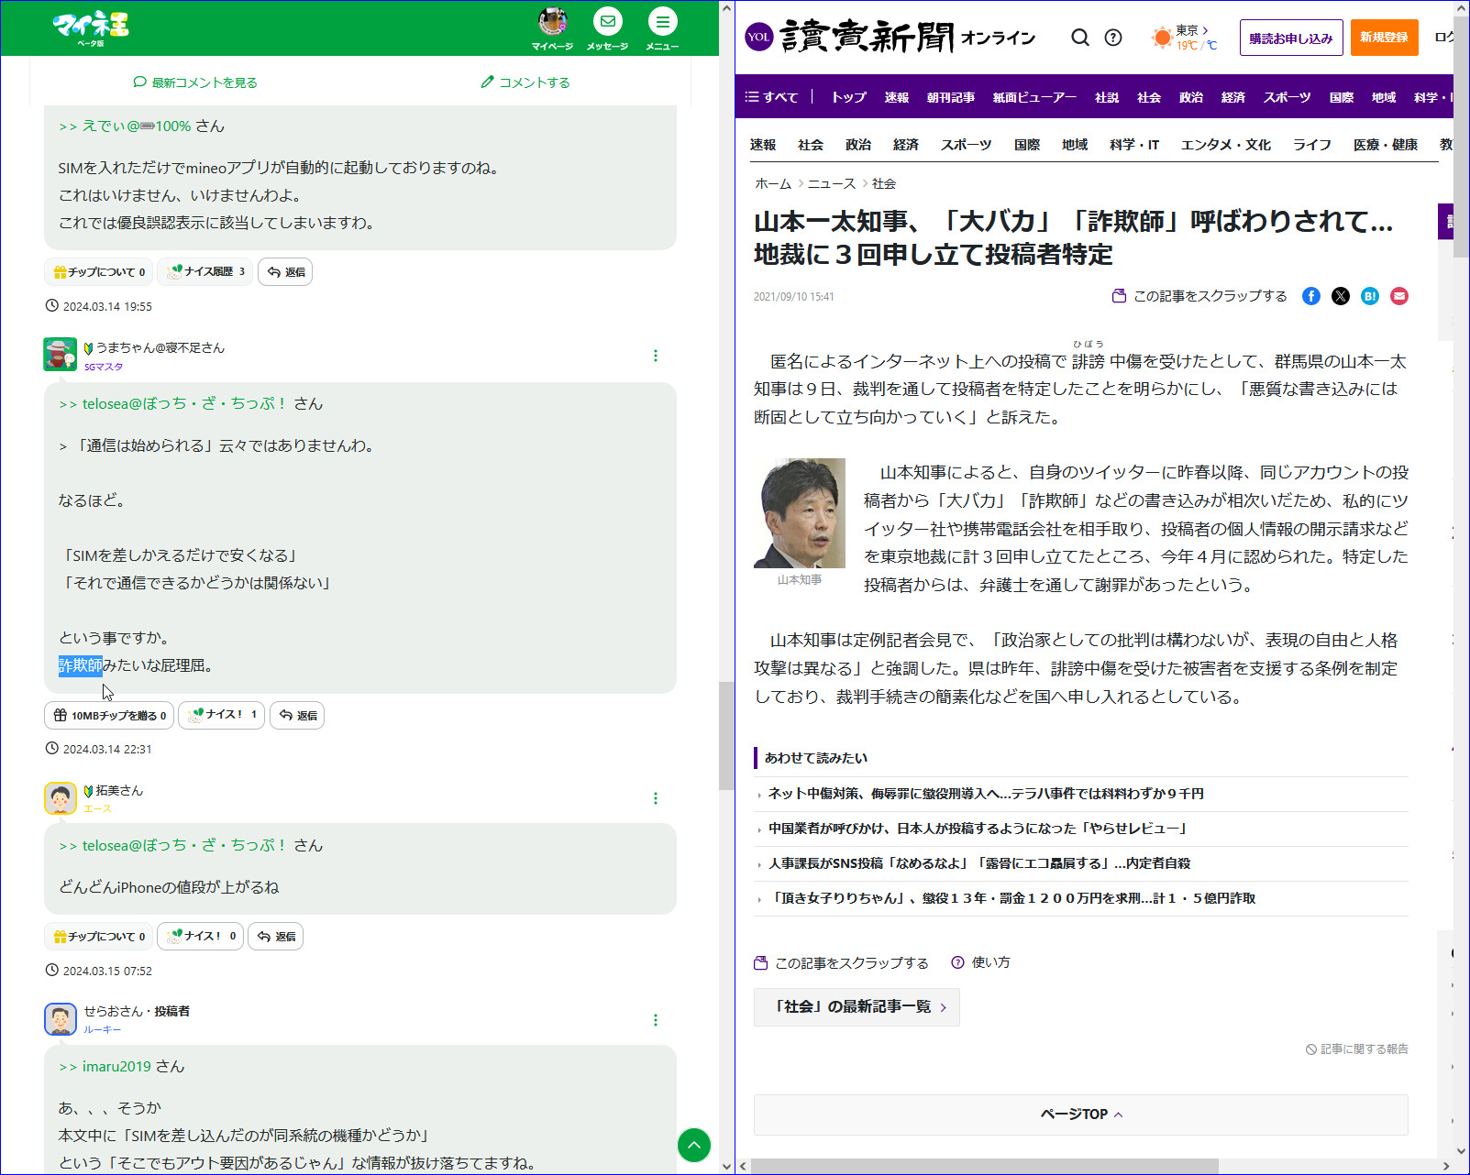Open three-dot options for うまちゃん's comment
Image resolution: width=1470 pixels, height=1175 pixels.
click(x=655, y=356)
